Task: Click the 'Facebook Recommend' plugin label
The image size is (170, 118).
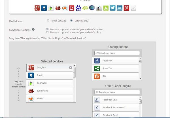Action: (114, 108)
